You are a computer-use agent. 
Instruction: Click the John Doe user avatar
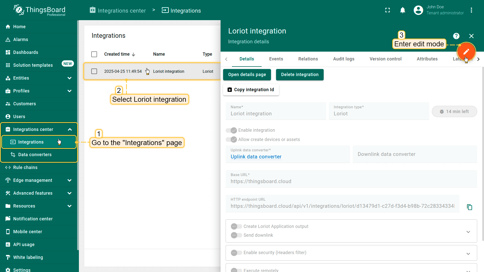tap(418, 10)
